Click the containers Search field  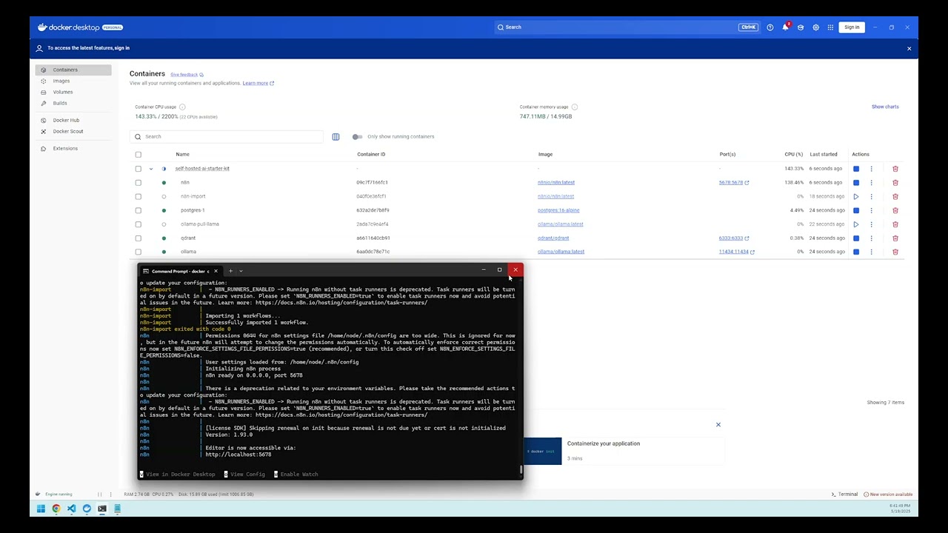tap(227, 137)
